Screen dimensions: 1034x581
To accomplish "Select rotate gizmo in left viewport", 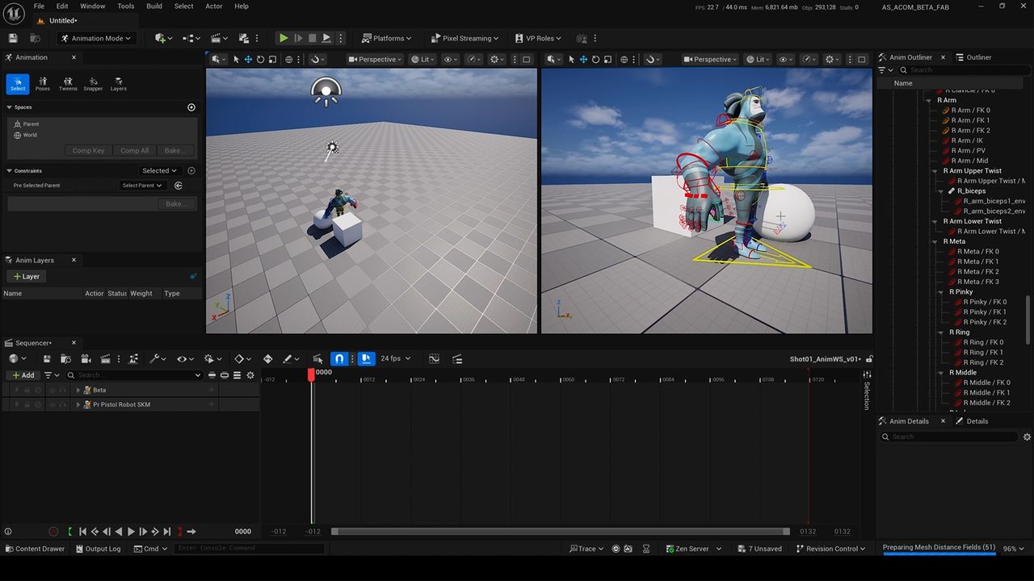I will 260,59.
